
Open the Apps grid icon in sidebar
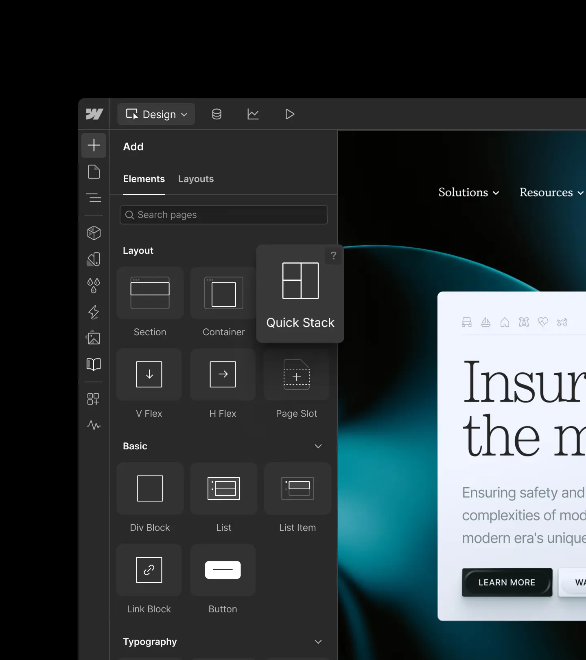(93, 399)
